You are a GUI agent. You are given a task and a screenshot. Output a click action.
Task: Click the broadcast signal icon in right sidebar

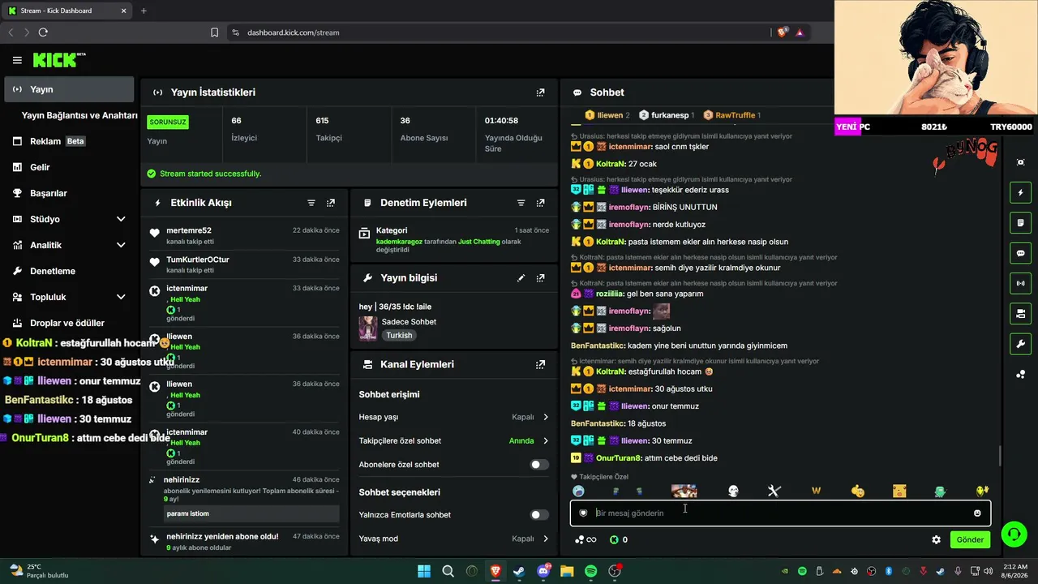tap(1020, 283)
